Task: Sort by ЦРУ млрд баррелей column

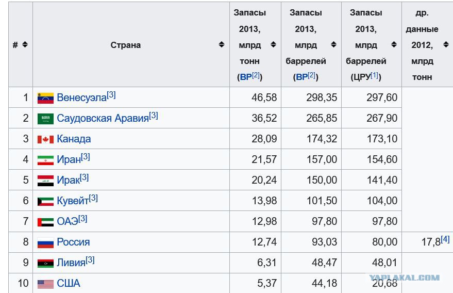Action: pyautogui.click(x=394, y=44)
